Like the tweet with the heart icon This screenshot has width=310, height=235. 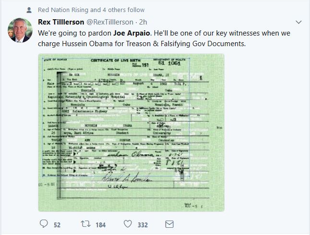coord(128,224)
